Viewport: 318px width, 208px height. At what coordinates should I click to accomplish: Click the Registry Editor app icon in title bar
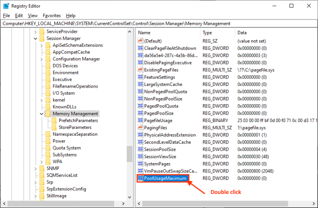point(6,6)
